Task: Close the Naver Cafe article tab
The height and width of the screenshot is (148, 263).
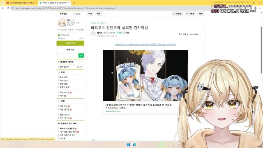Action: pyautogui.click(x=69, y=3)
